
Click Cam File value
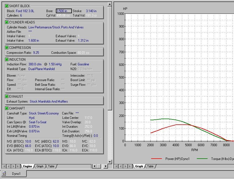point(77,113)
